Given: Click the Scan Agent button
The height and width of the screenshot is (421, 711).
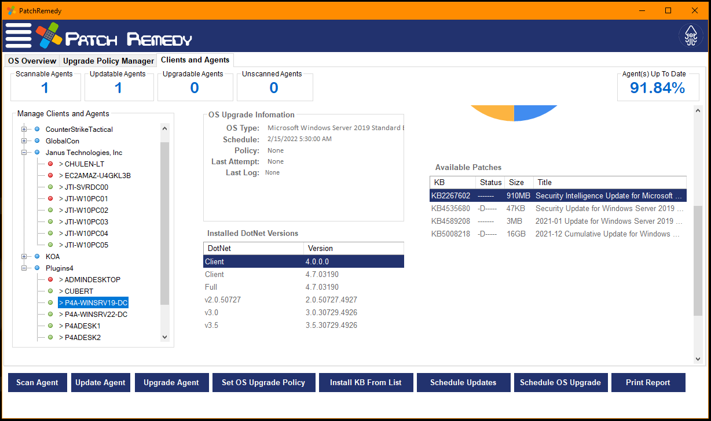Looking at the screenshot, I should (x=37, y=382).
